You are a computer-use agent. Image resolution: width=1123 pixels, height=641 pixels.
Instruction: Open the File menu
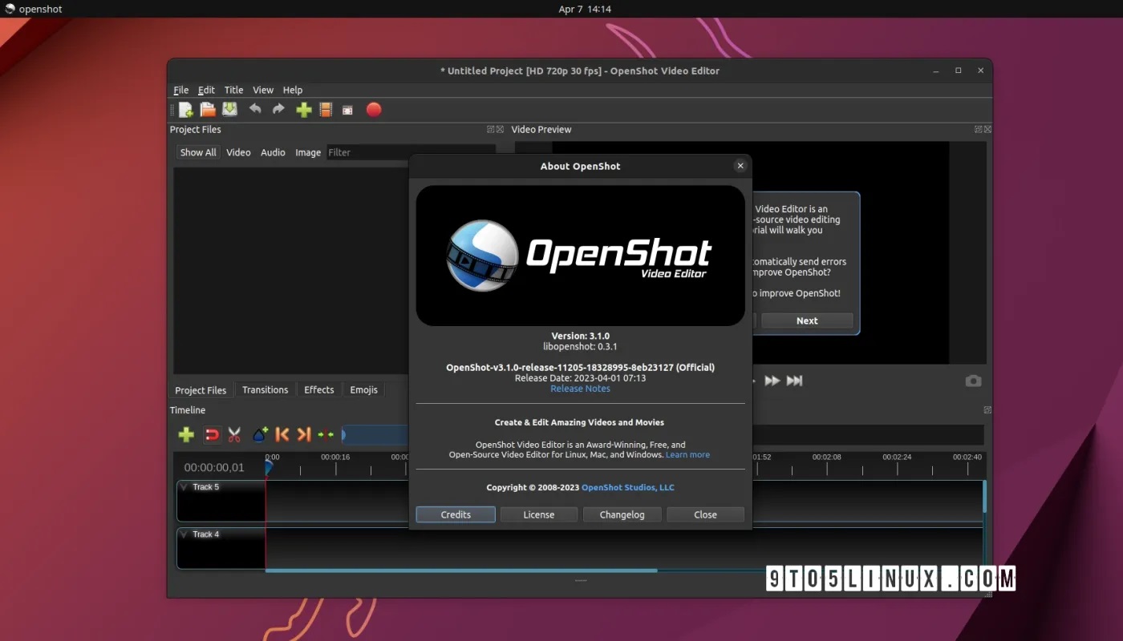point(181,90)
